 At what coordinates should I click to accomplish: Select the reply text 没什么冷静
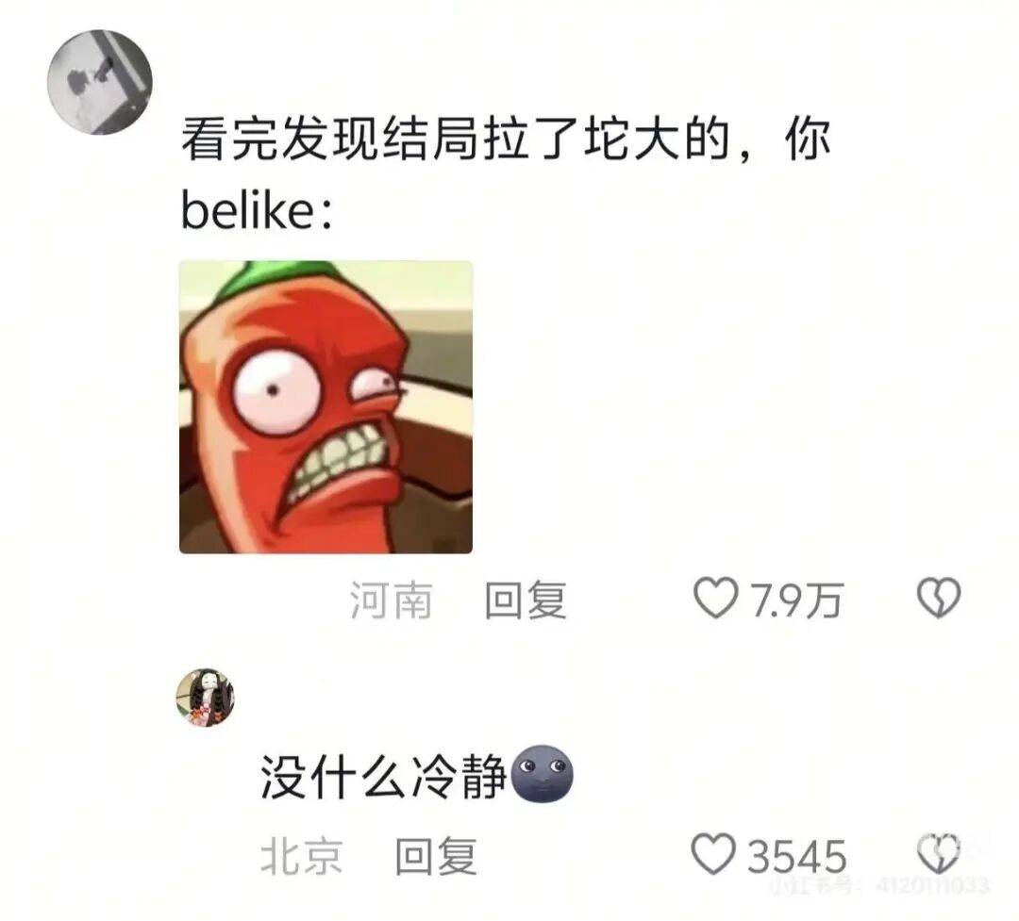point(383,776)
